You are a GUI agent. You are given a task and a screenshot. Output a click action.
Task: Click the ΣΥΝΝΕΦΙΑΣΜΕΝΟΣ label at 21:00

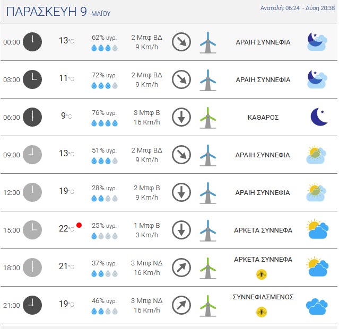pos(263,297)
